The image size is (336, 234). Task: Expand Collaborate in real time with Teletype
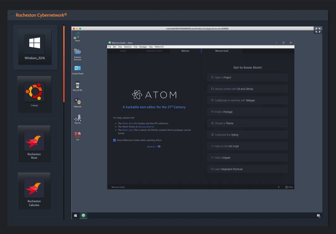(x=248, y=100)
